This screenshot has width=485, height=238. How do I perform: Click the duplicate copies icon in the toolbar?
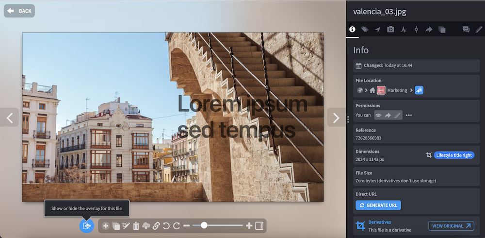[x=116, y=226]
